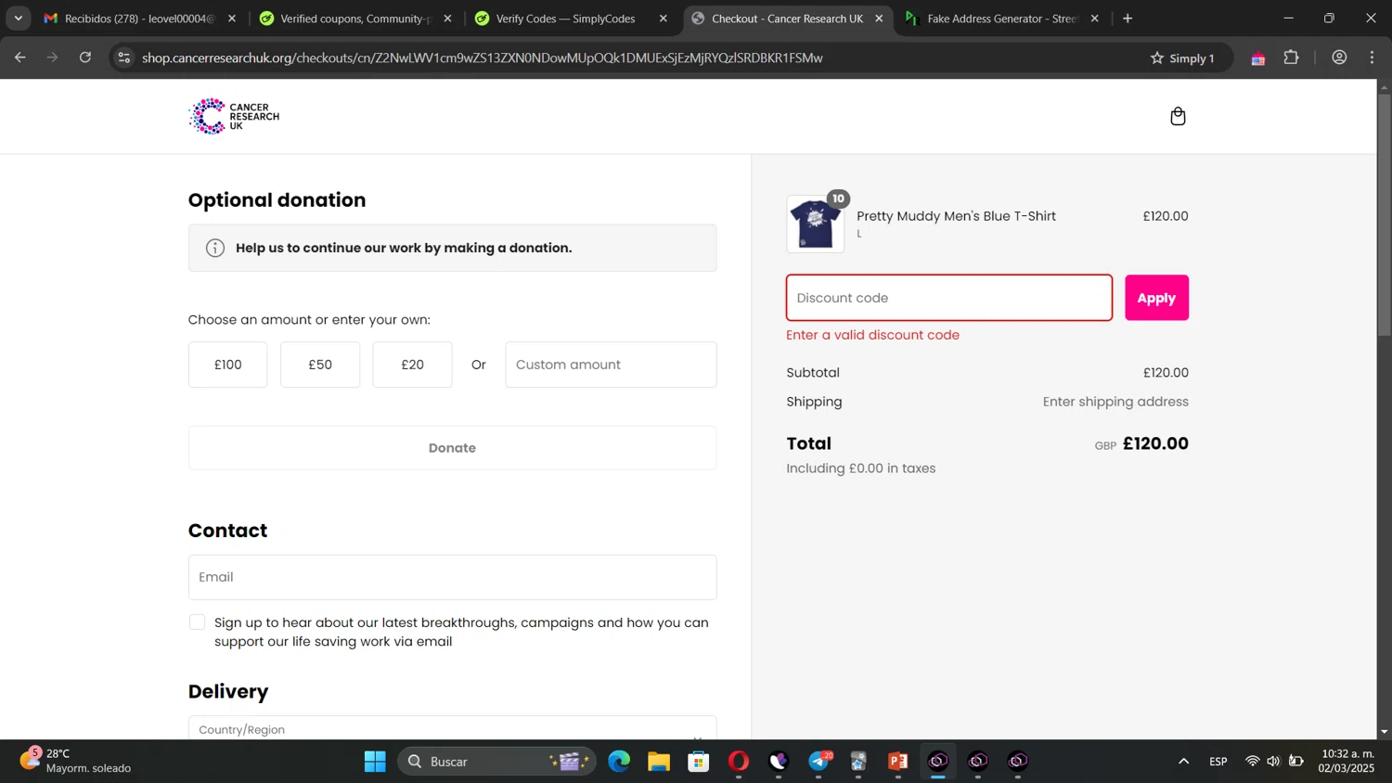Open the clock and date panel
The width and height of the screenshot is (1392, 783).
pos(1347,761)
